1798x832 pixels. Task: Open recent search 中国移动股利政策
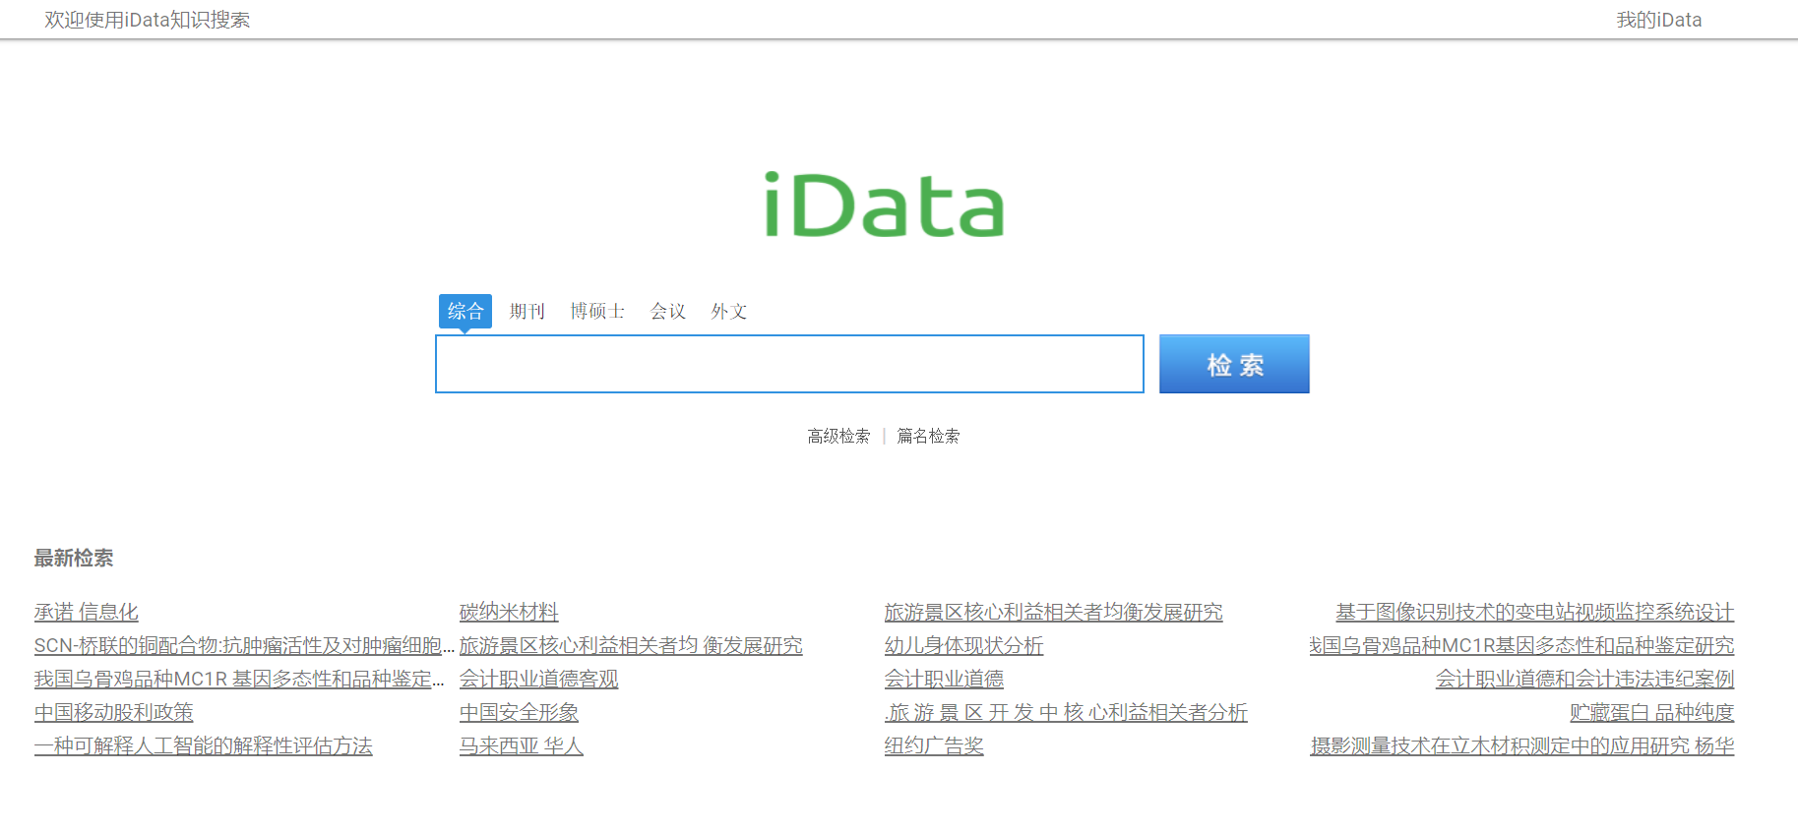pyautogui.click(x=114, y=712)
